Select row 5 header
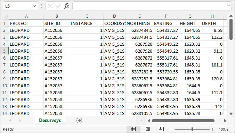235x133 pixels. [x=5, y=51]
